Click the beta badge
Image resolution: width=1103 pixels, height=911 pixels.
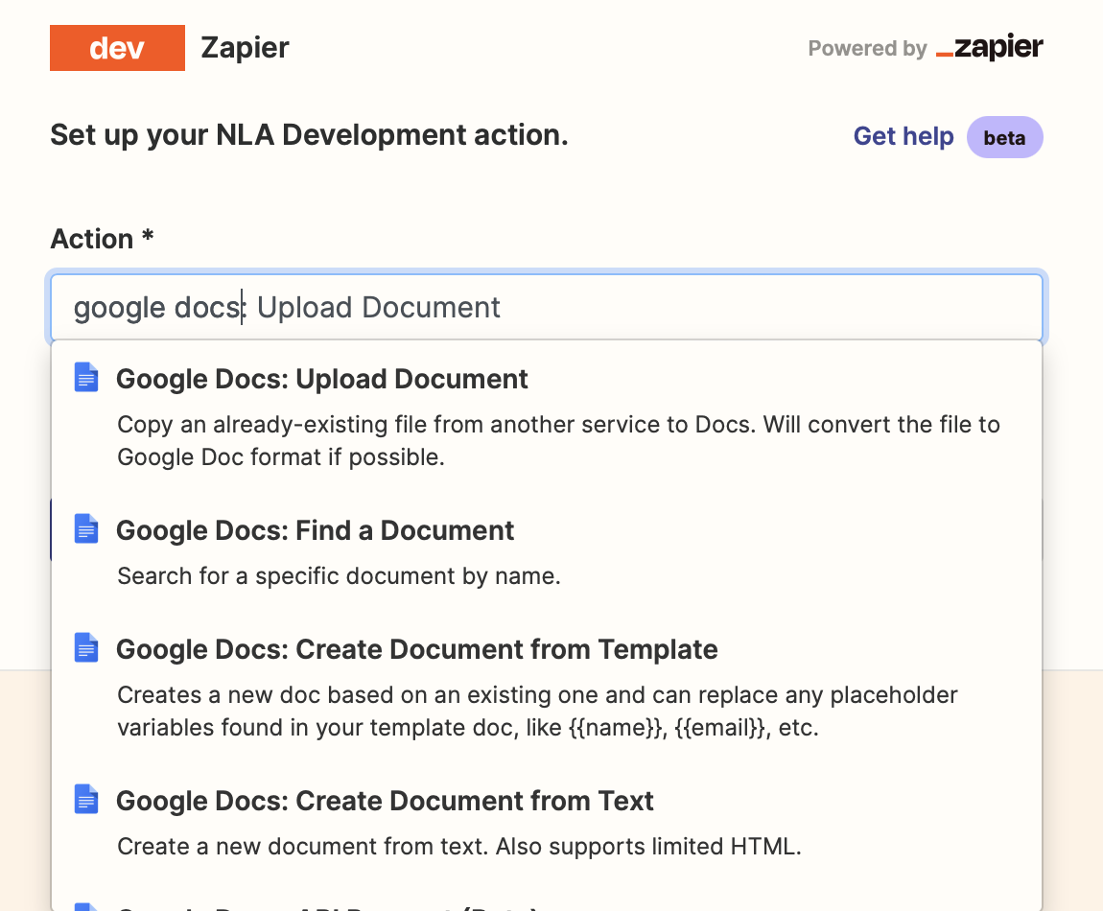tap(1004, 137)
